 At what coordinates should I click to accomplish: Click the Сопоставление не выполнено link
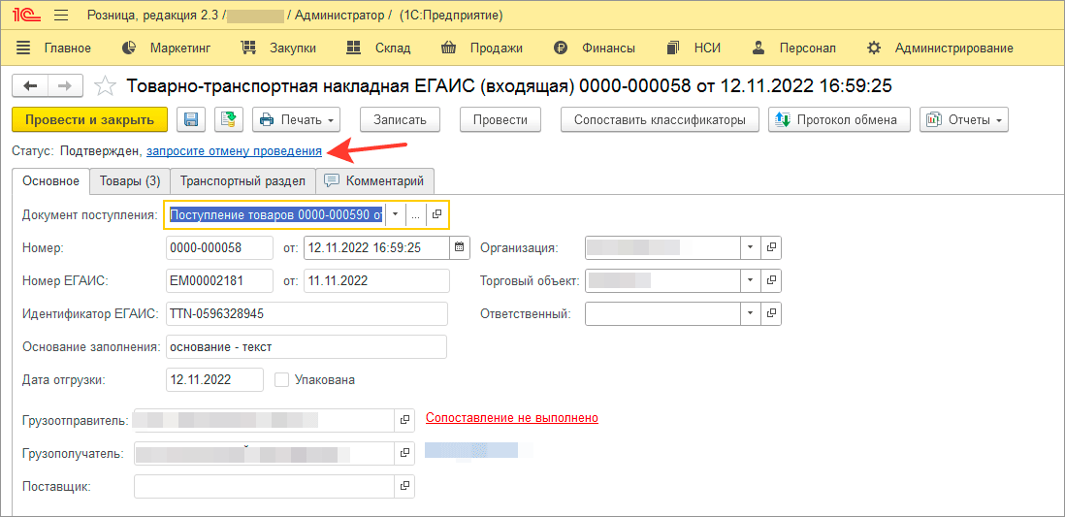511,418
